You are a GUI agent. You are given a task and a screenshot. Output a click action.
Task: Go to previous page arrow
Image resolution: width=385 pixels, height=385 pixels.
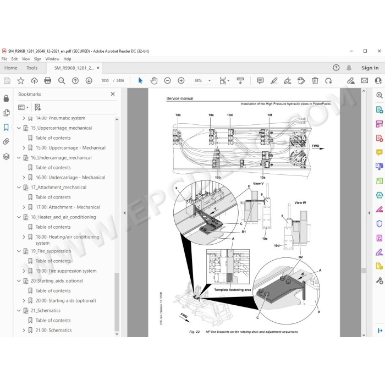[75, 80]
